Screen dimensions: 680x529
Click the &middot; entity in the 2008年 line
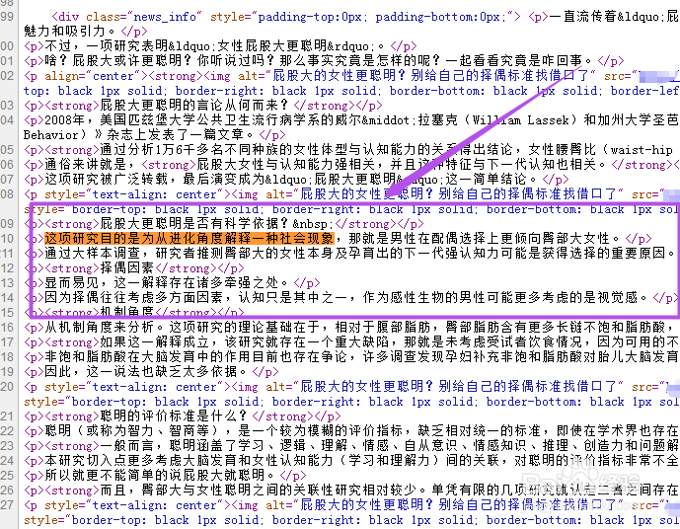point(387,120)
